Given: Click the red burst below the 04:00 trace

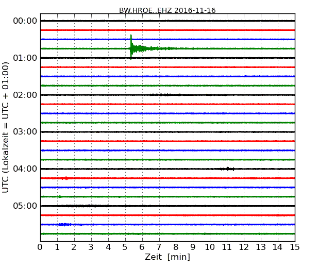Looking at the screenshot, I should pos(65,178).
